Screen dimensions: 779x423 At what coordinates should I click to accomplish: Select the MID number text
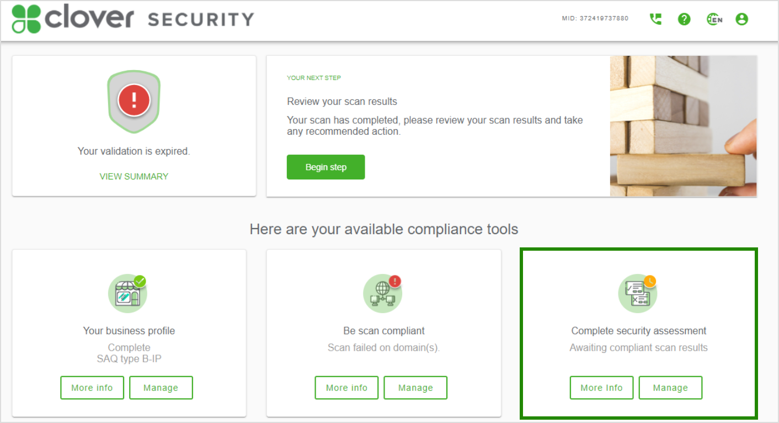point(595,19)
